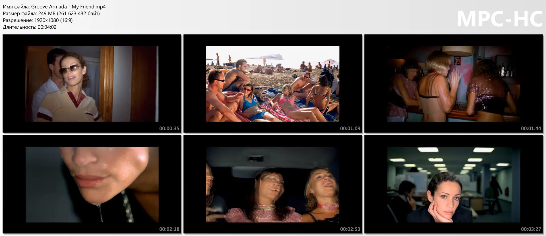546x236 pixels.
Task: Click the timestamp 00:03:27
Action: 531,229
